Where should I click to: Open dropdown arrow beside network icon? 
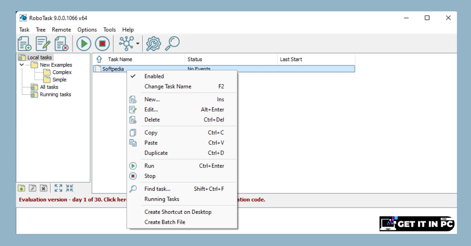138,43
